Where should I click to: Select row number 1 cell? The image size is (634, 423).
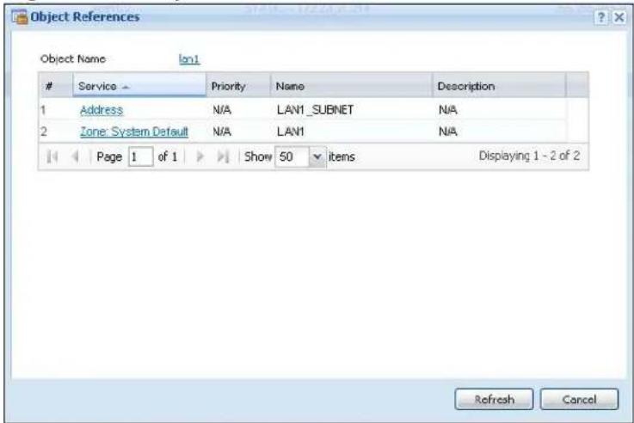[43, 110]
